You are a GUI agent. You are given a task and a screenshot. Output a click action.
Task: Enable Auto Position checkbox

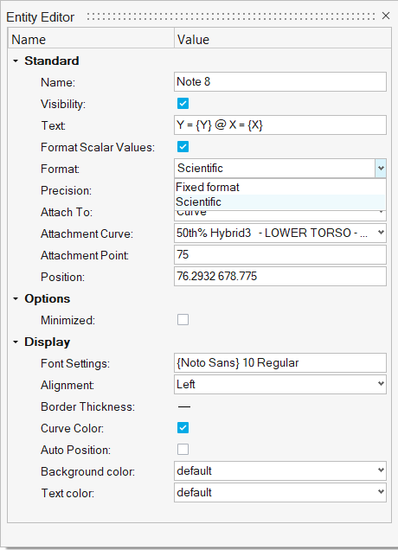183,450
